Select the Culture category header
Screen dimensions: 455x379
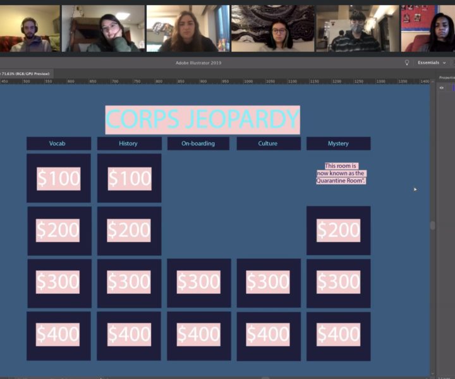click(x=268, y=143)
